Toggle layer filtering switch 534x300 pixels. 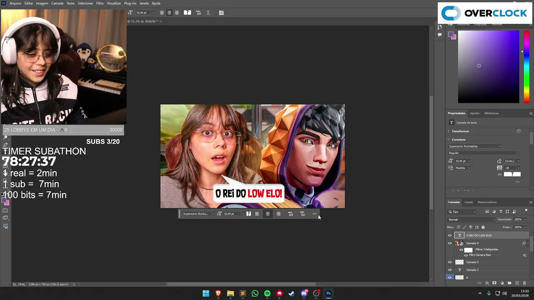(x=526, y=210)
